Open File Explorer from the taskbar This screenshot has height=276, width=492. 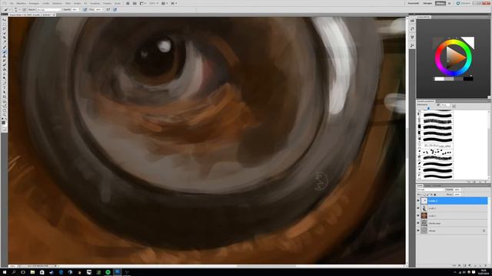[x=32, y=272]
